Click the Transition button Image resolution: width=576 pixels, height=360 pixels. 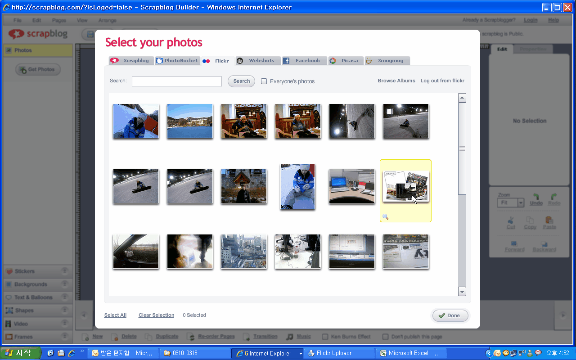(261, 337)
